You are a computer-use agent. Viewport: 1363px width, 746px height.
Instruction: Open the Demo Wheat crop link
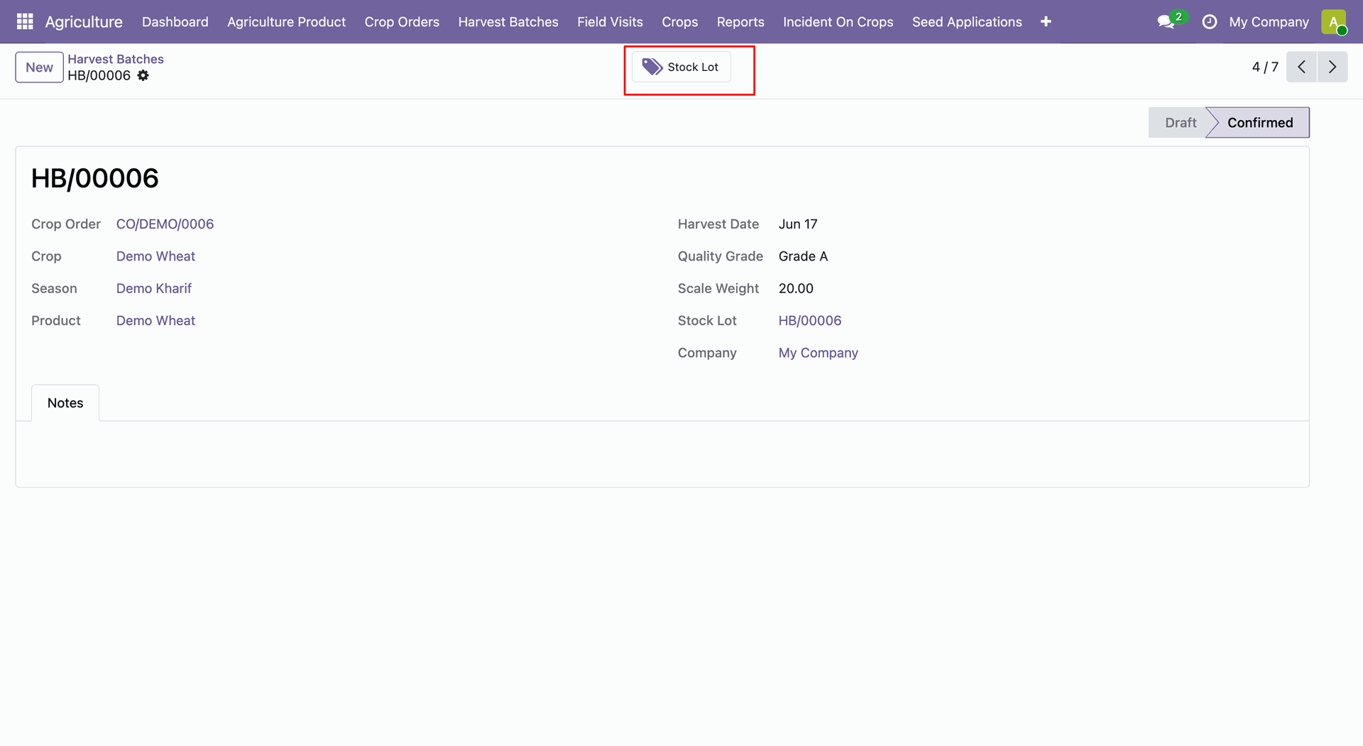pyautogui.click(x=155, y=256)
